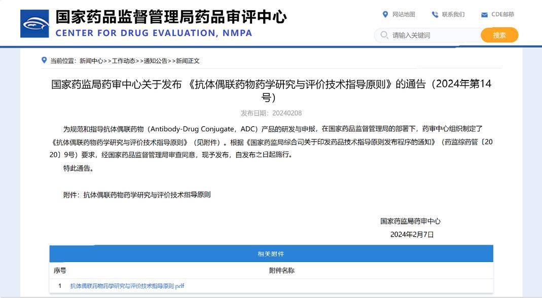
Task: Click the 相关附件 blue header bar
Action: 271,254
